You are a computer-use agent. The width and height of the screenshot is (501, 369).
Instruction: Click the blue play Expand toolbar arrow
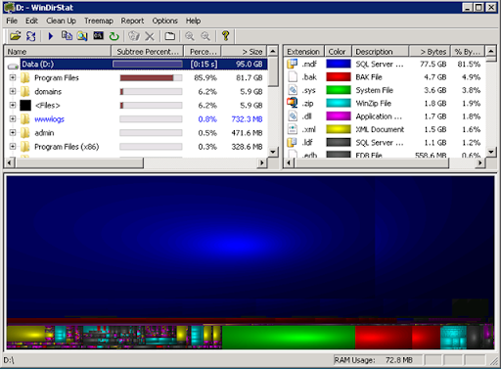[51, 36]
